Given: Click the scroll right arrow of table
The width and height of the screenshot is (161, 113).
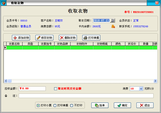Looking at the screenshot, I should (x=155, y=81).
